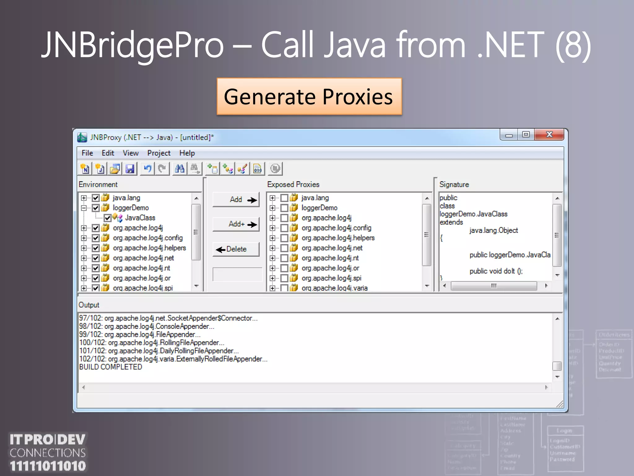Click the Find Next binoculars-arrow icon
The image size is (634, 476).
195,169
